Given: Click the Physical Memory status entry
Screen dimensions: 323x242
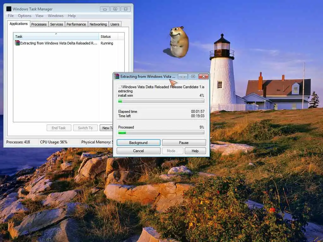Looking at the screenshot, I should 97,142.
